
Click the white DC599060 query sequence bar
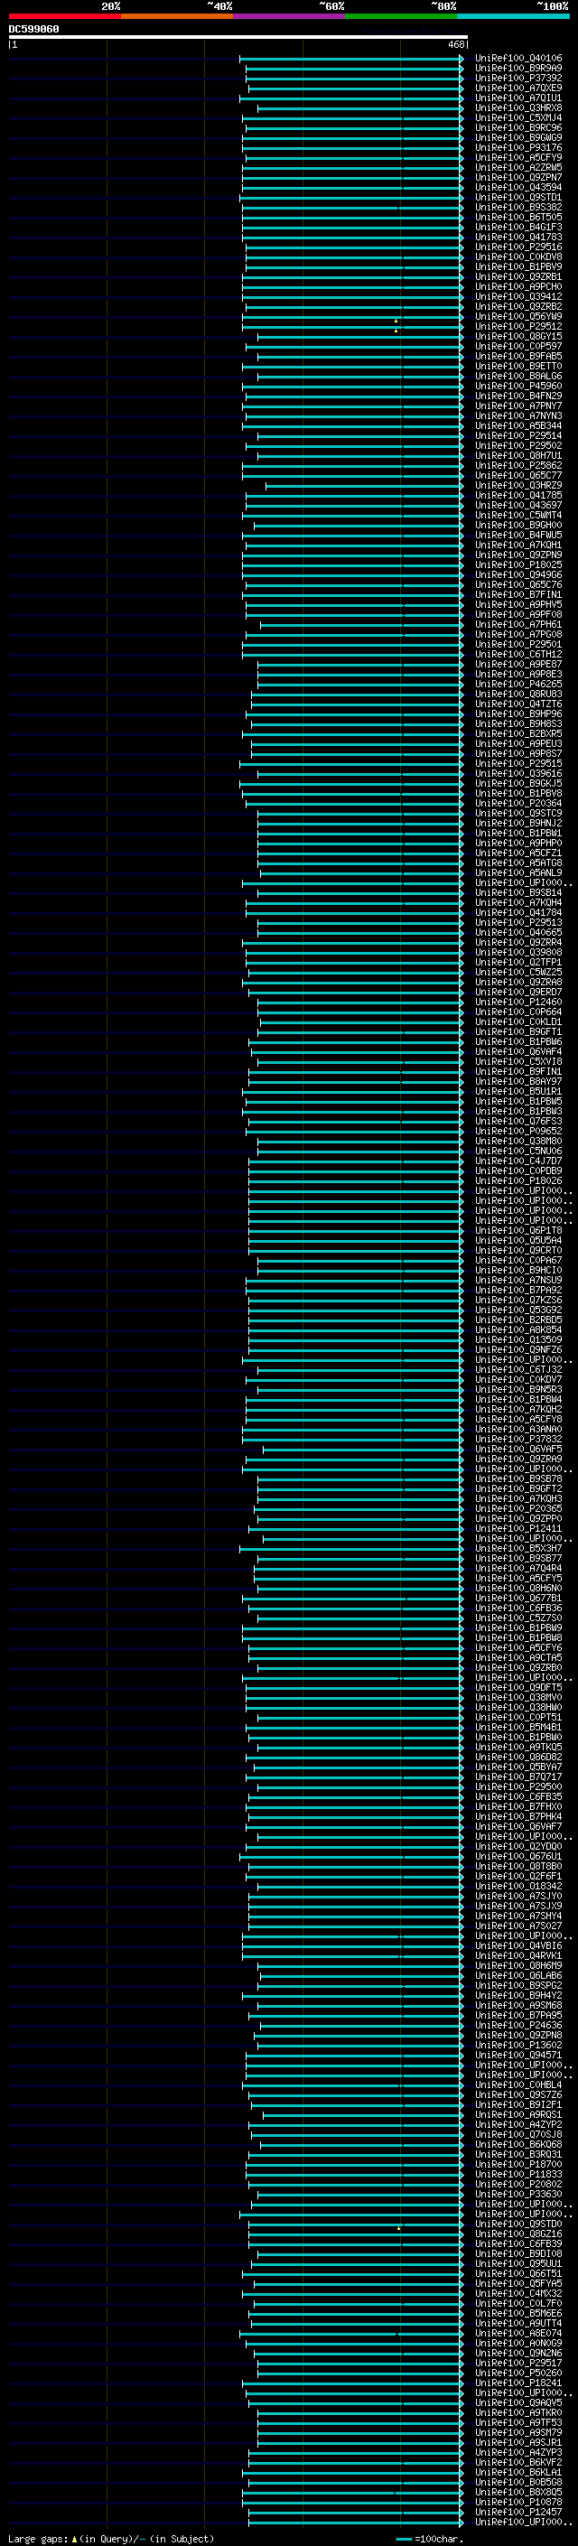coord(238,38)
